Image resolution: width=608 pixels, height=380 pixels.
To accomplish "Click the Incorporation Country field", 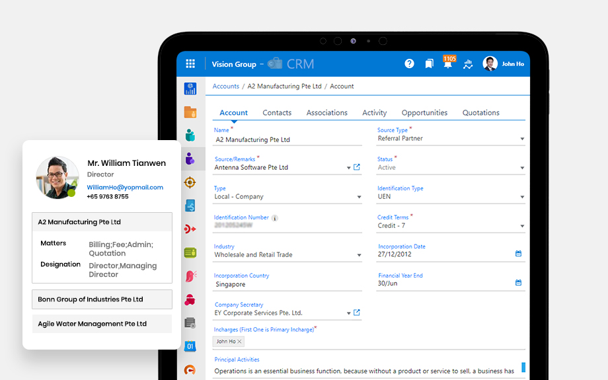I will pyautogui.click(x=287, y=285).
